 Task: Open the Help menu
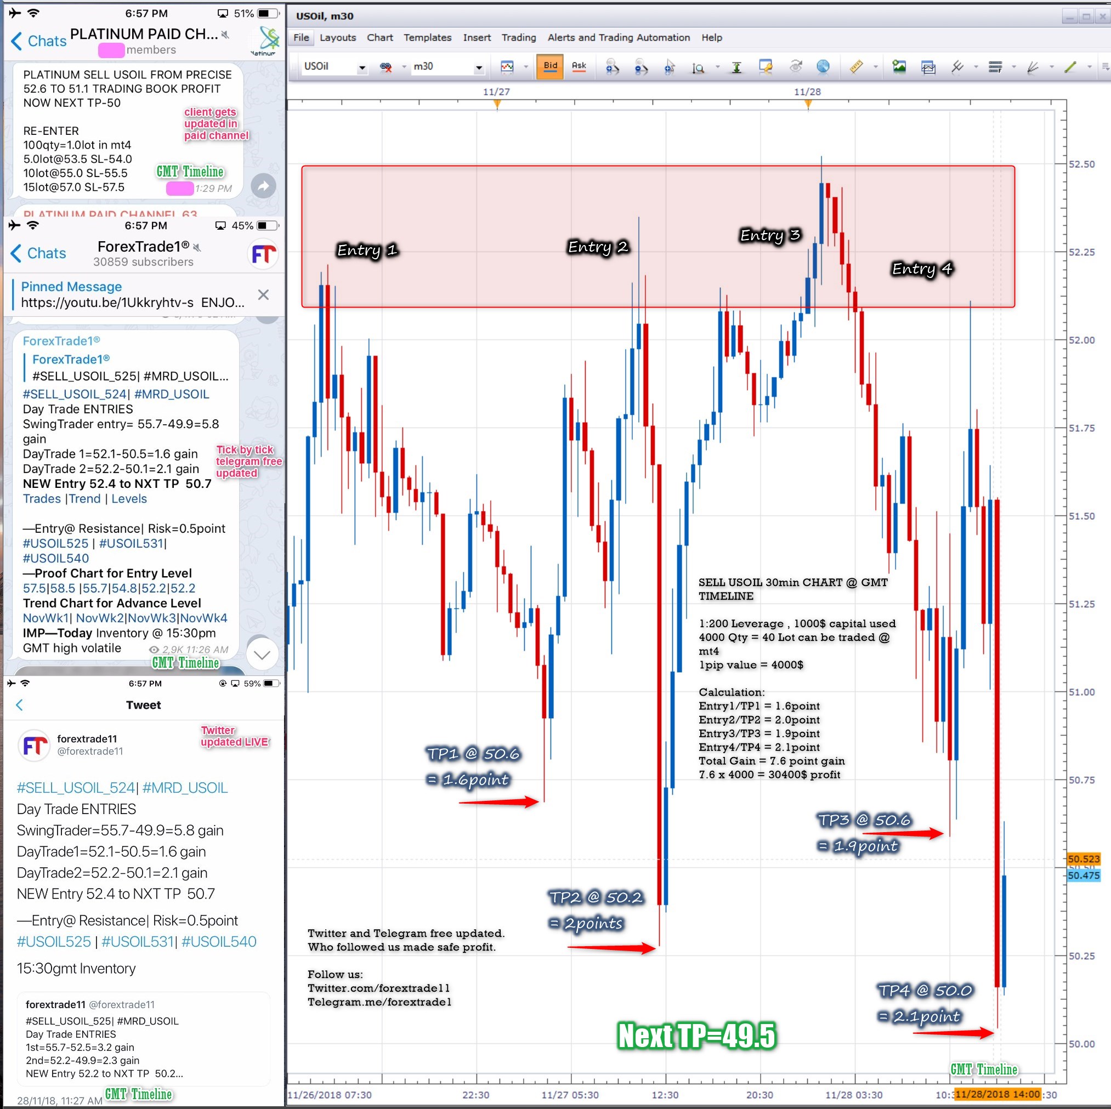tap(711, 37)
